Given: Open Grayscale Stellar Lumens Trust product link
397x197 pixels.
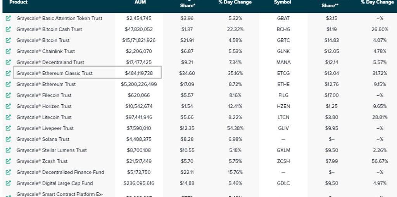Looking at the screenshot, I should 52,150.
